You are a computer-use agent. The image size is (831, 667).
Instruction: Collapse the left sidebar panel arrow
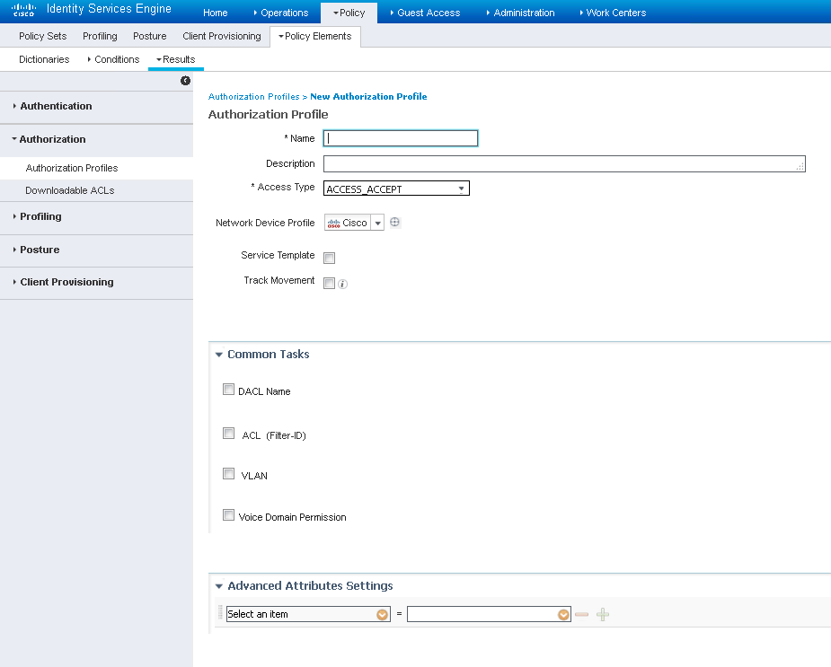coord(185,81)
